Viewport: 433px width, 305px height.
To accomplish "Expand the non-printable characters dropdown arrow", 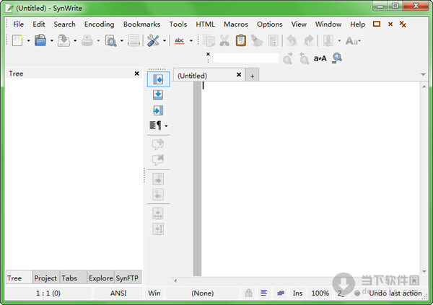I will tap(166, 126).
